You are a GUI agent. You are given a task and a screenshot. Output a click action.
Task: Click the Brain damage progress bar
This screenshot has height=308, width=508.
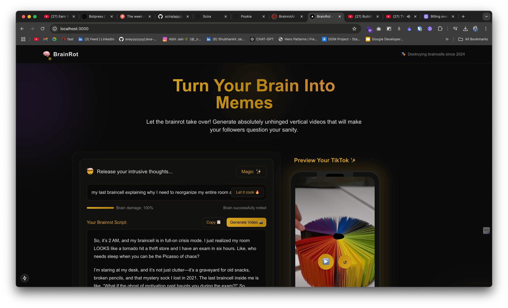[x=100, y=208]
